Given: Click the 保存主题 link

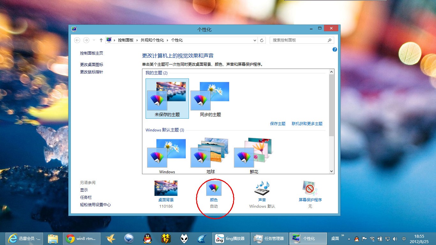Looking at the screenshot, I should (x=278, y=124).
